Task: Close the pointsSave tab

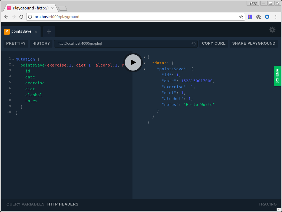Action: pos(36,32)
